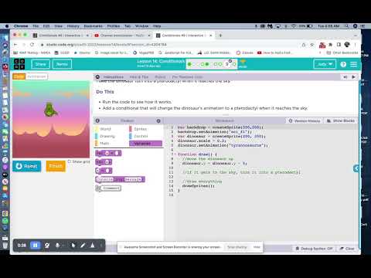Open the Trash in the Dock
The image size is (371, 278).
click(5, 245)
